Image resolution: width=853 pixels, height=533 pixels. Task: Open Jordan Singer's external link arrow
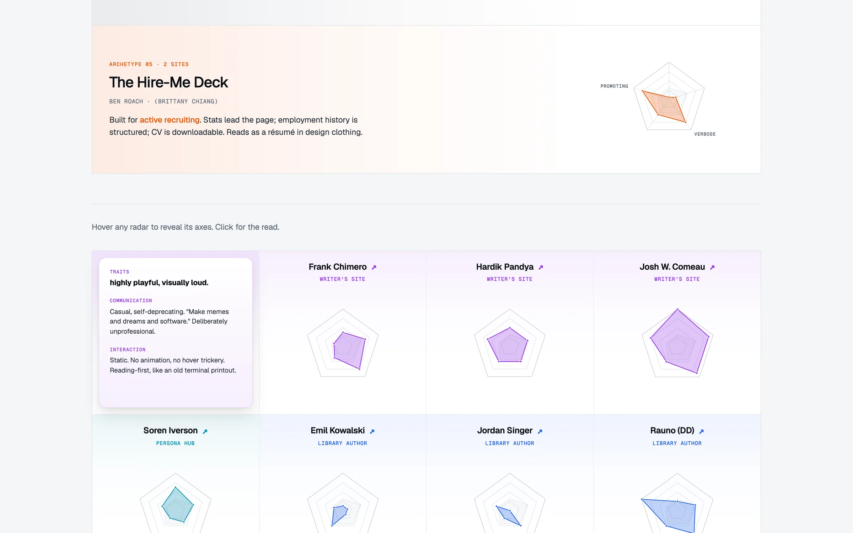(x=540, y=431)
